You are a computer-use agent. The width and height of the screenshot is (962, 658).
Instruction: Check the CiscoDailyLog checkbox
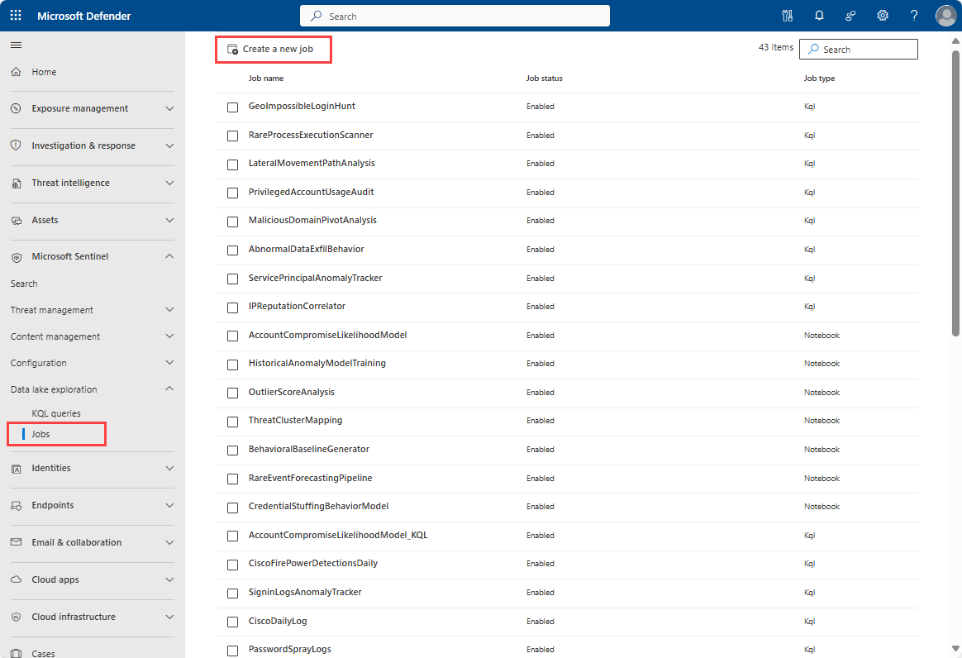pos(232,622)
